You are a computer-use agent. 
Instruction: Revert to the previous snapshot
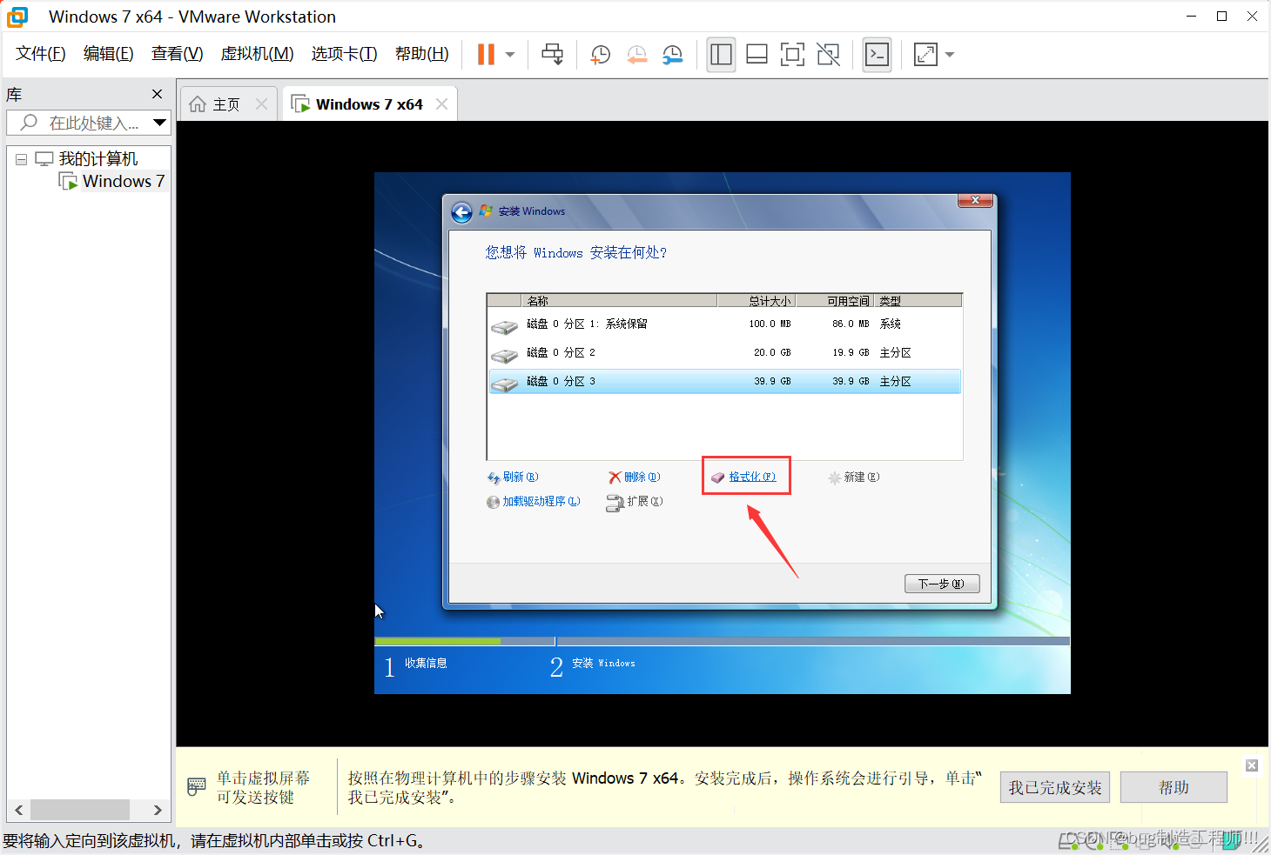pyautogui.click(x=637, y=55)
